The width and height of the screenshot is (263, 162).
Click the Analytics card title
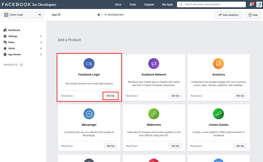coord(218,75)
